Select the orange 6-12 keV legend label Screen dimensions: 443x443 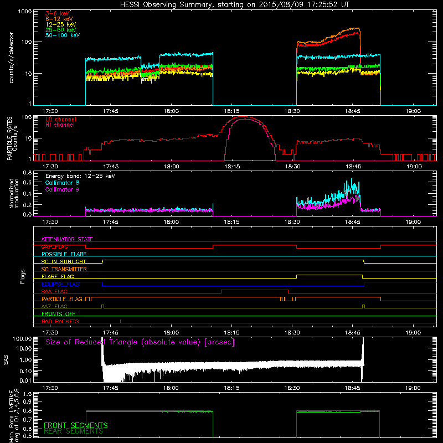tap(59, 19)
